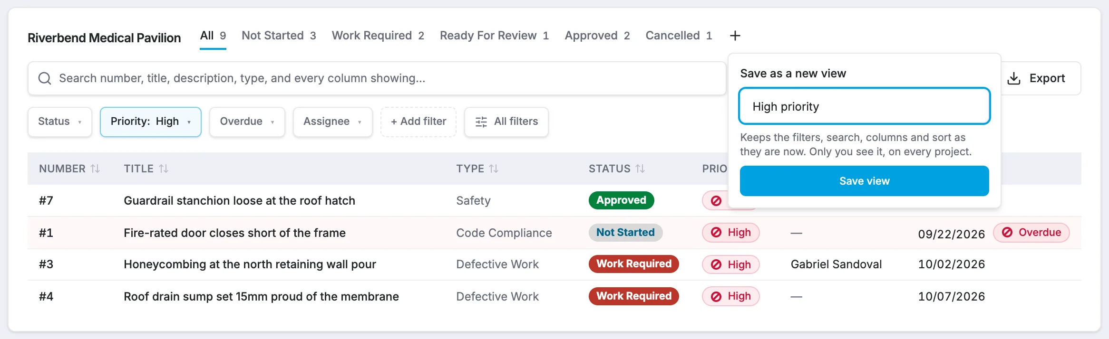Sort by Type column arrows
Image resolution: width=1109 pixels, height=339 pixels.
[494, 169]
